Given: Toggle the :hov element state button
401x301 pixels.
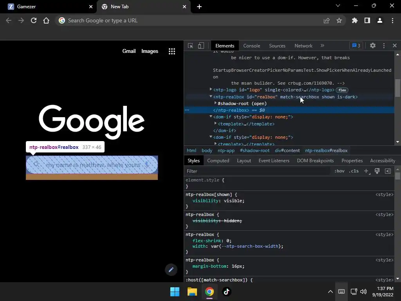Looking at the screenshot, I should tap(340, 171).
